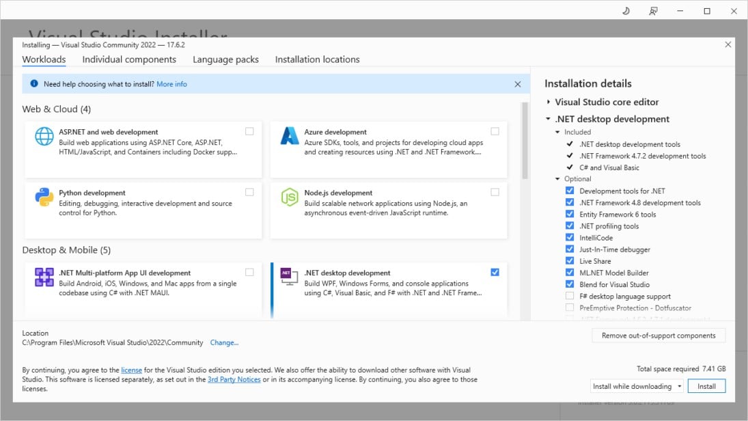Open feedback using the title bar icon
Image resolution: width=748 pixels, height=421 pixels.
click(653, 10)
